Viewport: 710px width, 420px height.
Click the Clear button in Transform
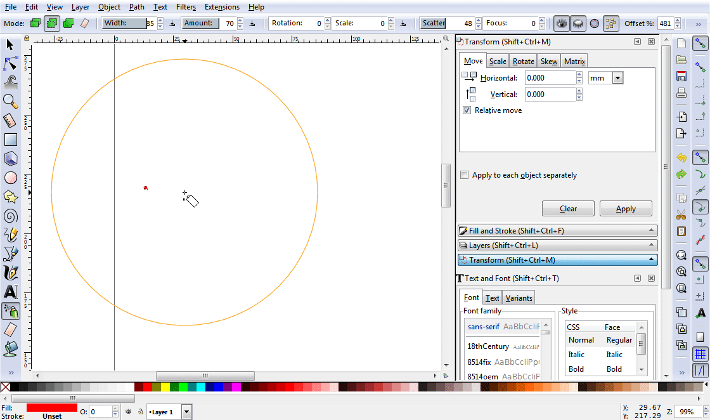(567, 208)
